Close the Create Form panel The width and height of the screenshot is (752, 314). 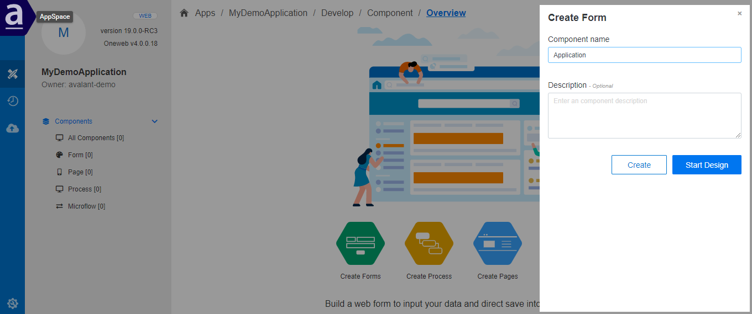tap(740, 13)
